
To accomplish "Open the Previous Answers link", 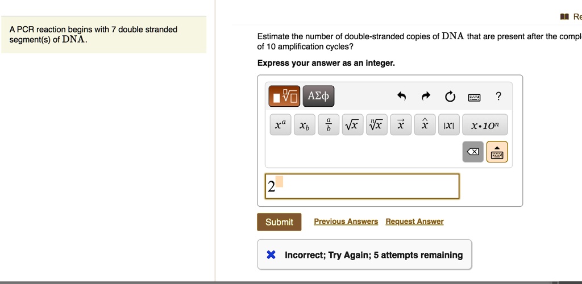I will pos(346,222).
